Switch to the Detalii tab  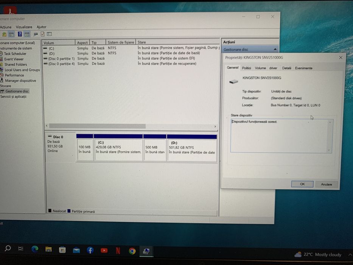[x=286, y=68]
